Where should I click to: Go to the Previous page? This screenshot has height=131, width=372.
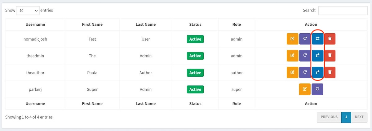click(x=329, y=117)
